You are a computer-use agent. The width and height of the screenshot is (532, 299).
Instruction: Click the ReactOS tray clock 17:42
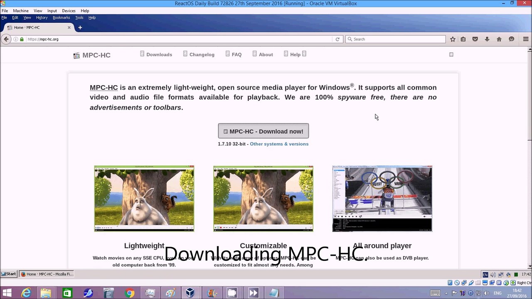pos(526,274)
